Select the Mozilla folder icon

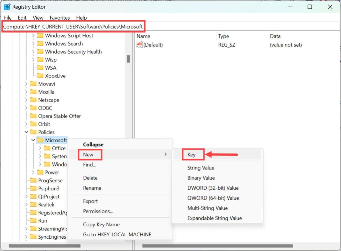[33, 92]
